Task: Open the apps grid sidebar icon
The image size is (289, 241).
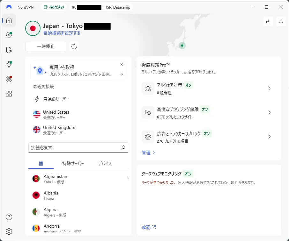Action: pos(9,94)
